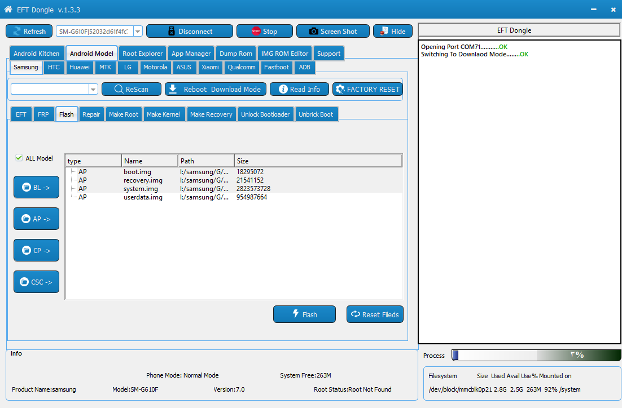622x408 pixels.
Task: Click the Path column header
Action: click(206, 161)
